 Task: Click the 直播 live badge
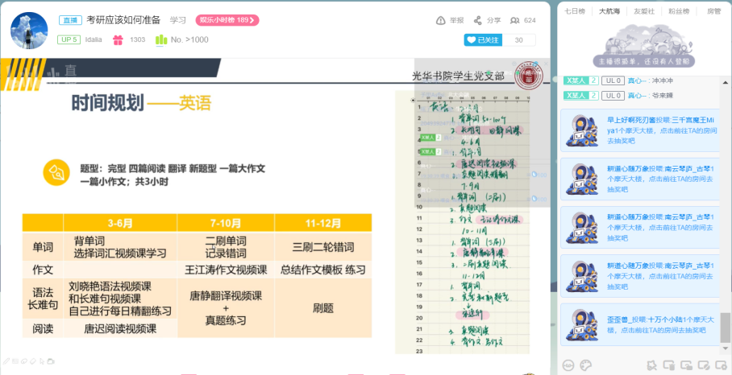[70, 20]
